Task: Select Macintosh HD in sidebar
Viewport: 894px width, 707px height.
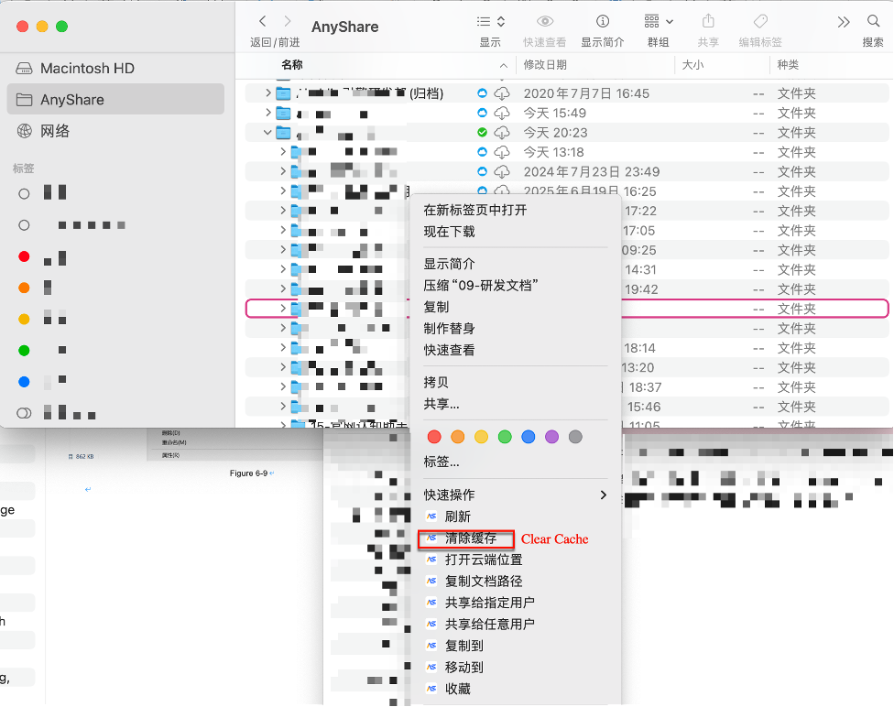Action: pos(87,69)
